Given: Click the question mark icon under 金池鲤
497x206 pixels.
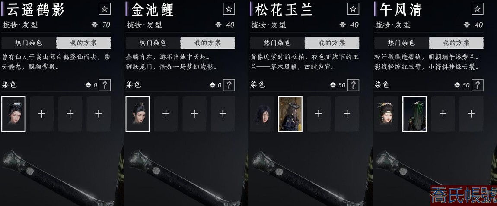Looking at the screenshot, I should click(229, 85).
